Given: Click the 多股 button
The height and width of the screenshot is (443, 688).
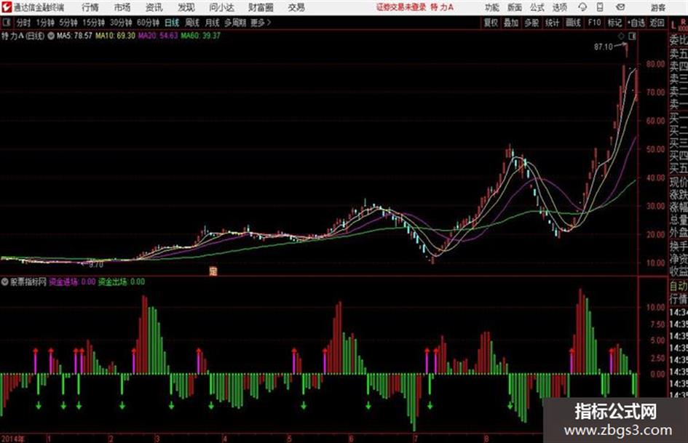Looking at the screenshot, I should click(531, 23).
